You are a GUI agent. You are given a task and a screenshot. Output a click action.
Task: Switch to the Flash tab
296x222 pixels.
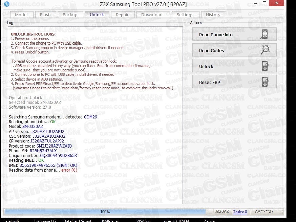pos(45,15)
